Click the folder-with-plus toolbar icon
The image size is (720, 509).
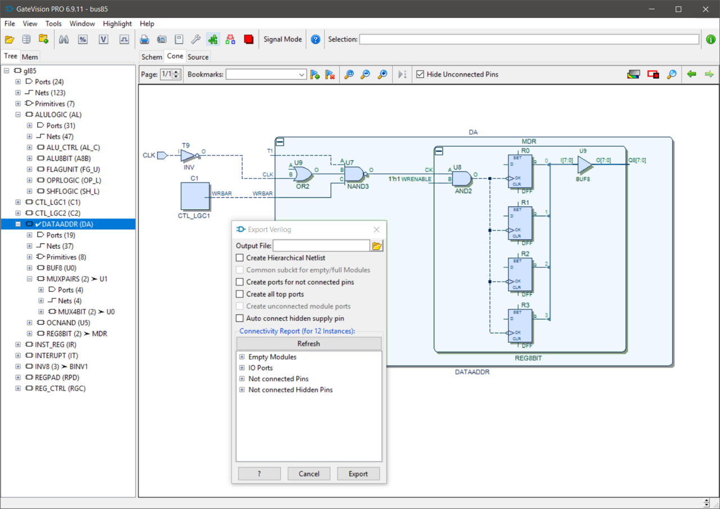click(x=43, y=39)
